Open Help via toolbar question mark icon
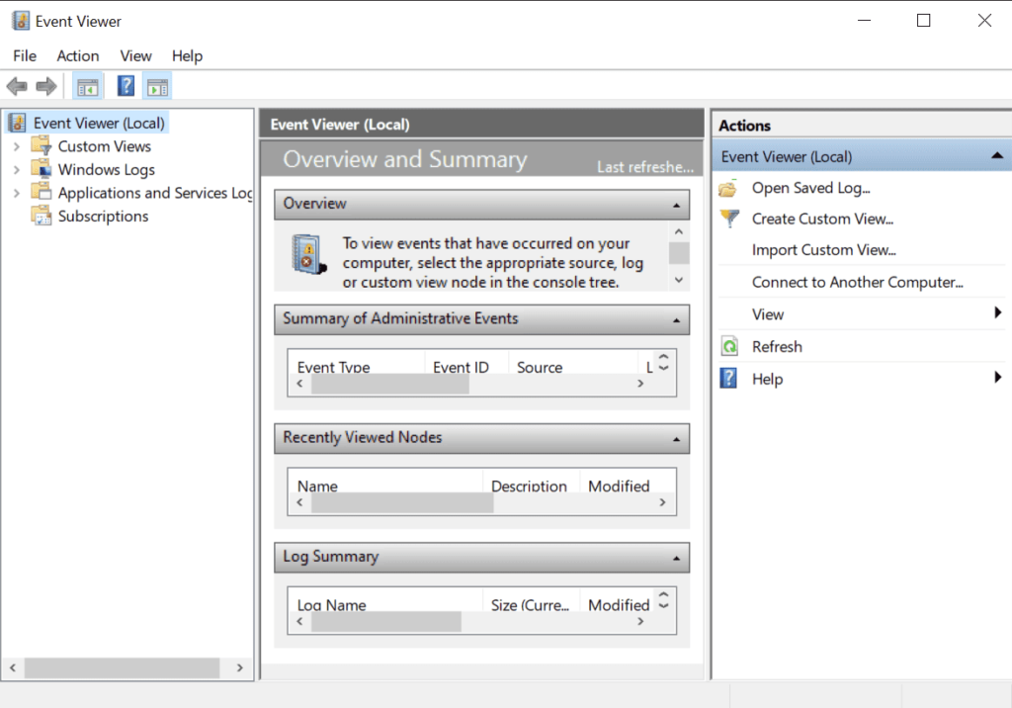Screen dimensions: 1012x708 click(126, 85)
